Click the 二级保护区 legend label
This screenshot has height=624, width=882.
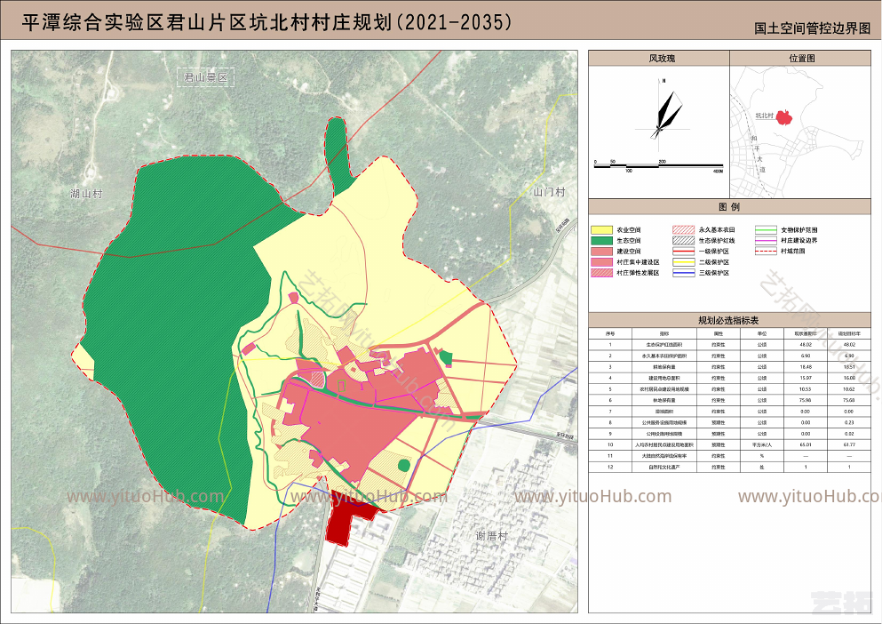714,262
